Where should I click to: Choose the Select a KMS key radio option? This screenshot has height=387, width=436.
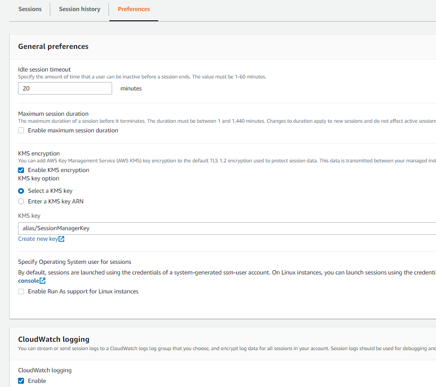(x=21, y=191)
